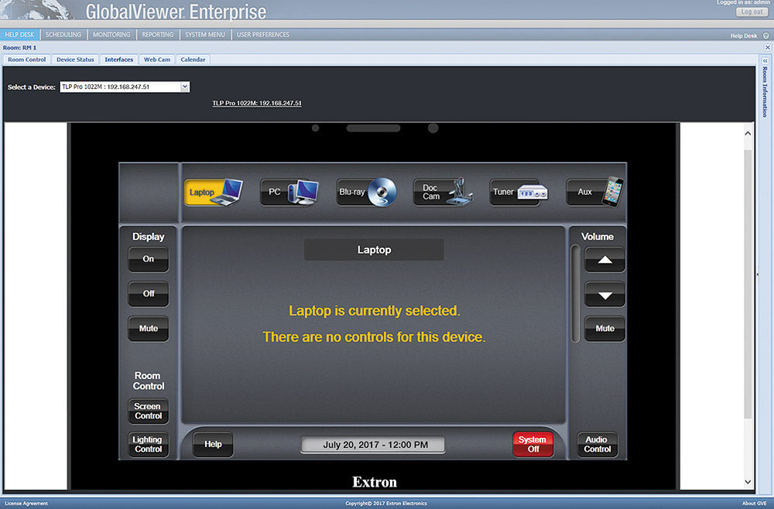This screenshot has width=774, height=509.
Task: Select the Tuner source button
Action: point(519,192)
